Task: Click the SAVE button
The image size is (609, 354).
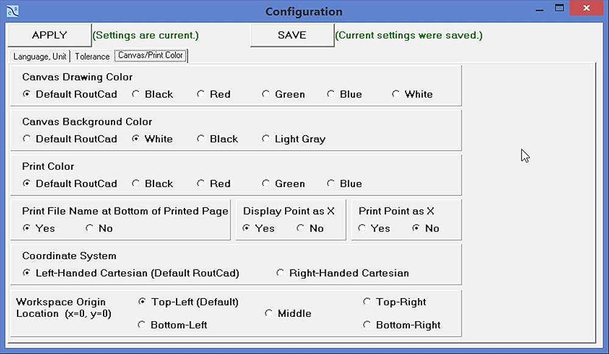Action: [x=292, y=35]
